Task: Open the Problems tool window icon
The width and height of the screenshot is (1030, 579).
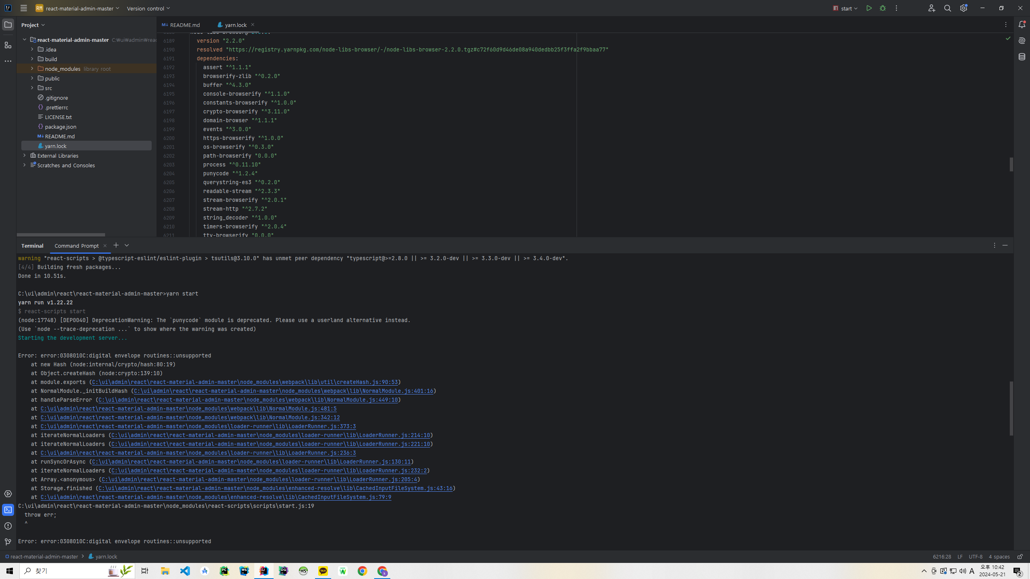Action: (8, 526)
